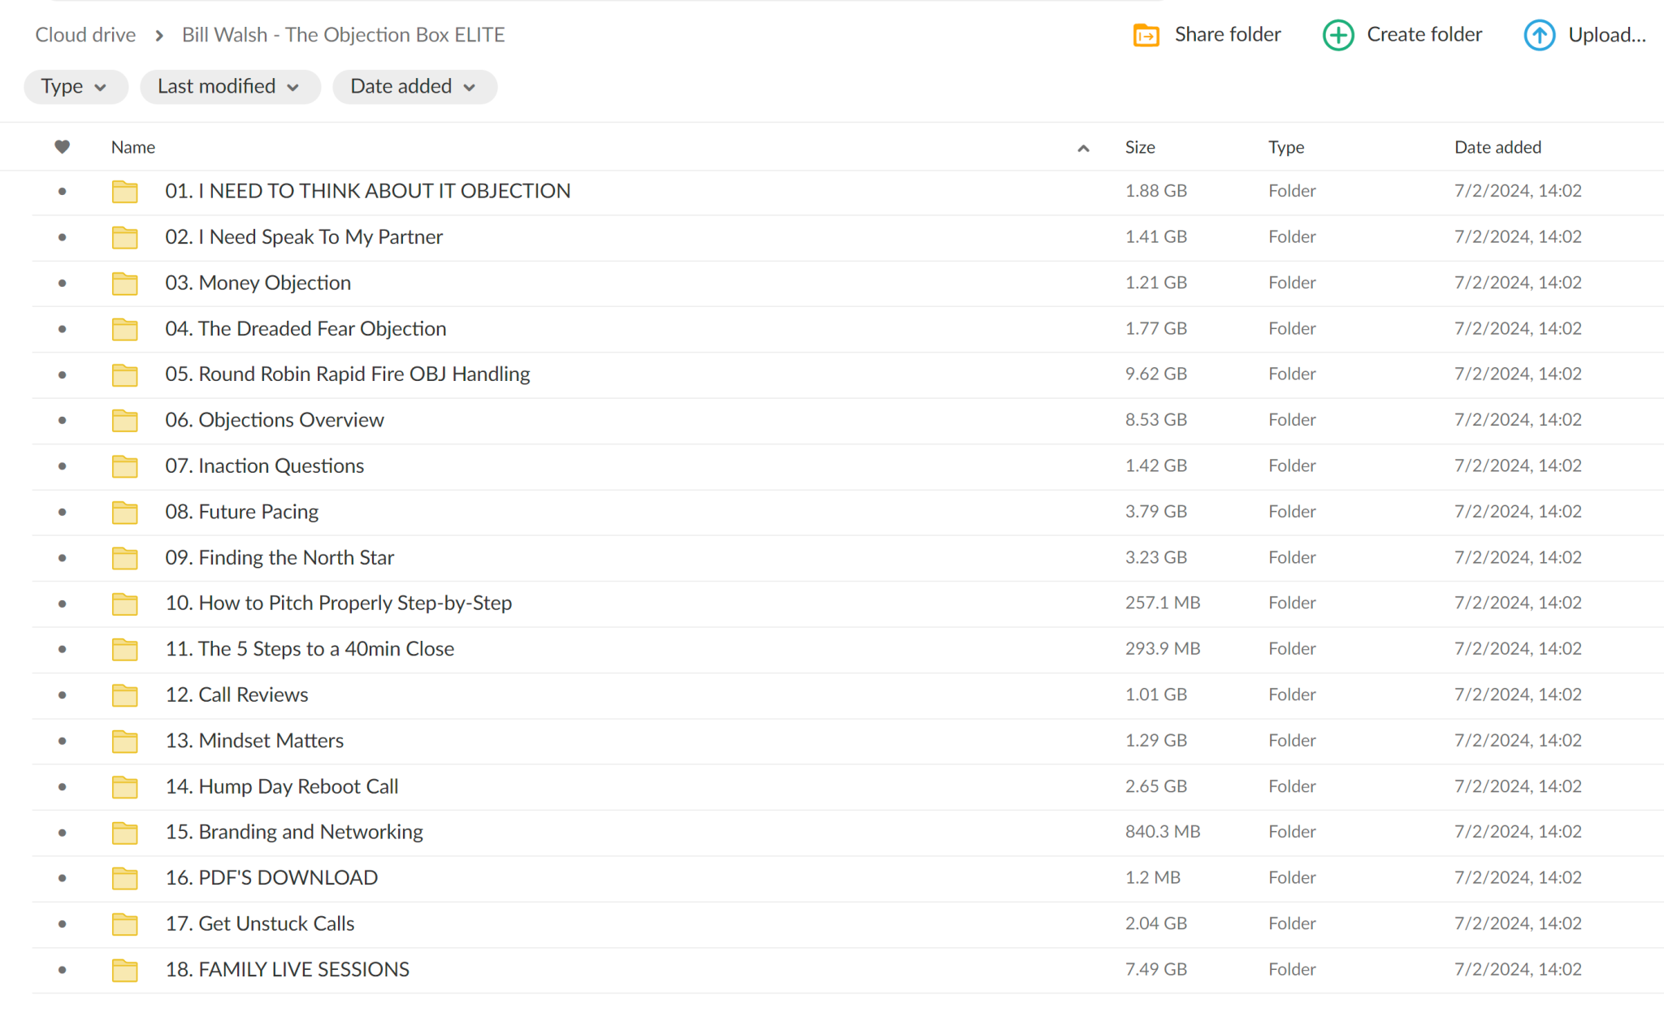
Task: Click folder icon for 16. PDF'S DOWNLOAD
Action: point(124,878)
